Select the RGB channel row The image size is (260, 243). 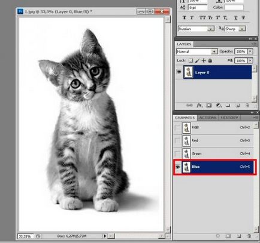[x=214, y=127]
